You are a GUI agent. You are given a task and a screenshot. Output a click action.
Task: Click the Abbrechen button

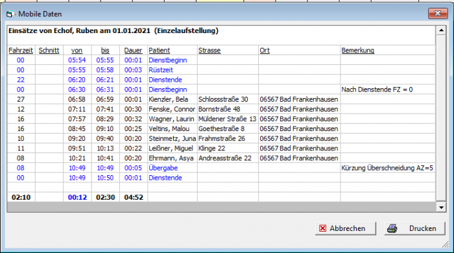pyautogui.click(x=346, y=228)
